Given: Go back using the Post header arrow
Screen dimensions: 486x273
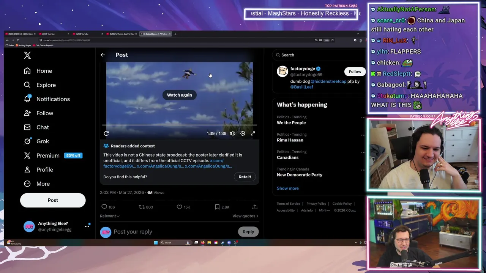Looking at the screenshot, I should click(103, 55).
